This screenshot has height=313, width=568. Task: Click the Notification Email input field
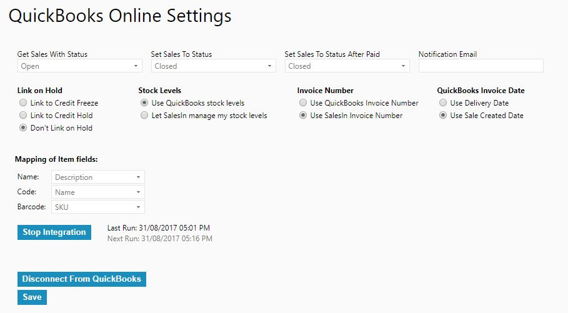[481, 66]
